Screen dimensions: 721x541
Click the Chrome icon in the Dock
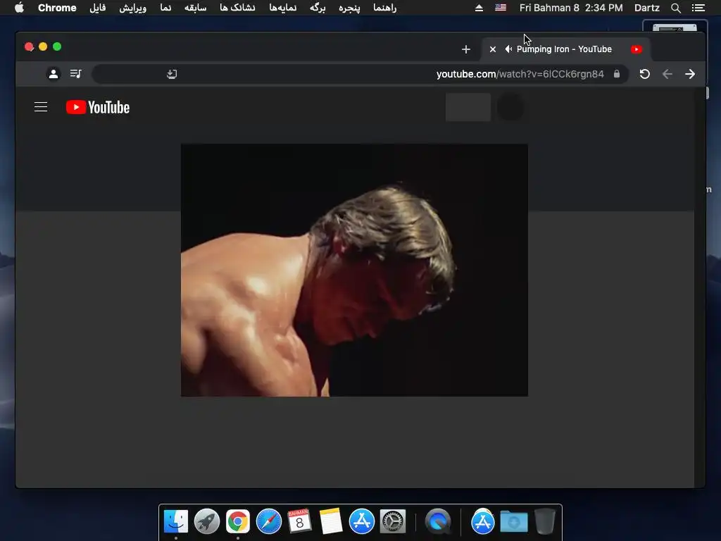238,521
